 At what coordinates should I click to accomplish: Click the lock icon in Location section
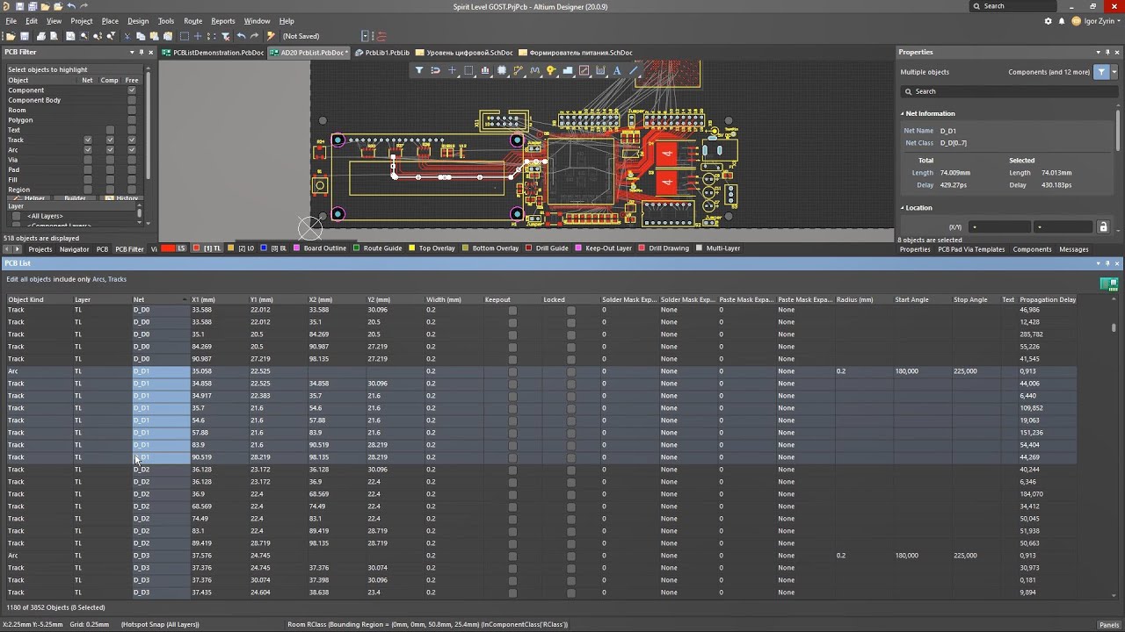[1103, 227]
